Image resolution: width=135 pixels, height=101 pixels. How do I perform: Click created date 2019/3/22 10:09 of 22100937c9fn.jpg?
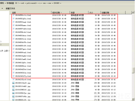click(x=108, y=97)
